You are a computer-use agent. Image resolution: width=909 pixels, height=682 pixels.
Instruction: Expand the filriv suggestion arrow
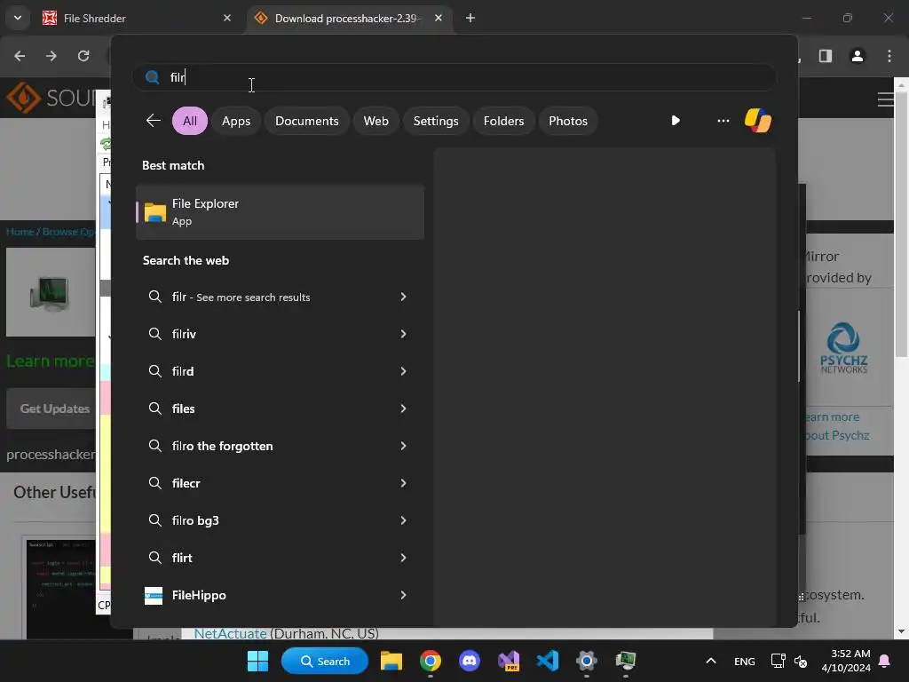point(404,334)
